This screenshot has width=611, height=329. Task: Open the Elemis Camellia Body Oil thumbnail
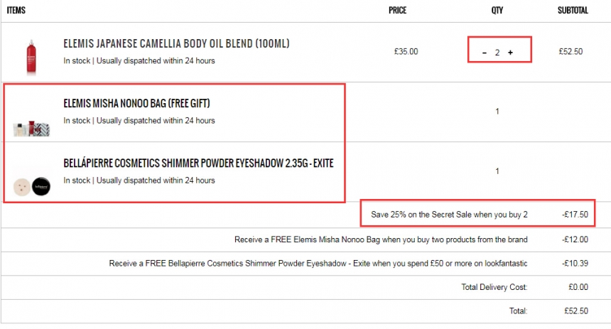tap(31, 57)
